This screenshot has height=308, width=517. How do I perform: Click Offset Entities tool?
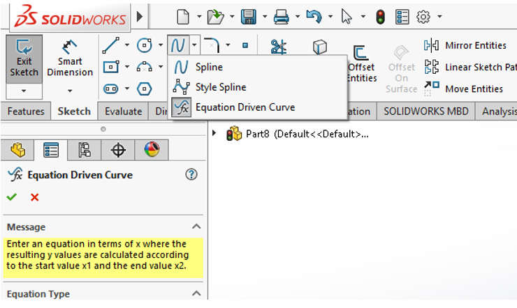(x=361, y=63)
